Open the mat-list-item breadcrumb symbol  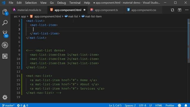(x=92, y=16)
